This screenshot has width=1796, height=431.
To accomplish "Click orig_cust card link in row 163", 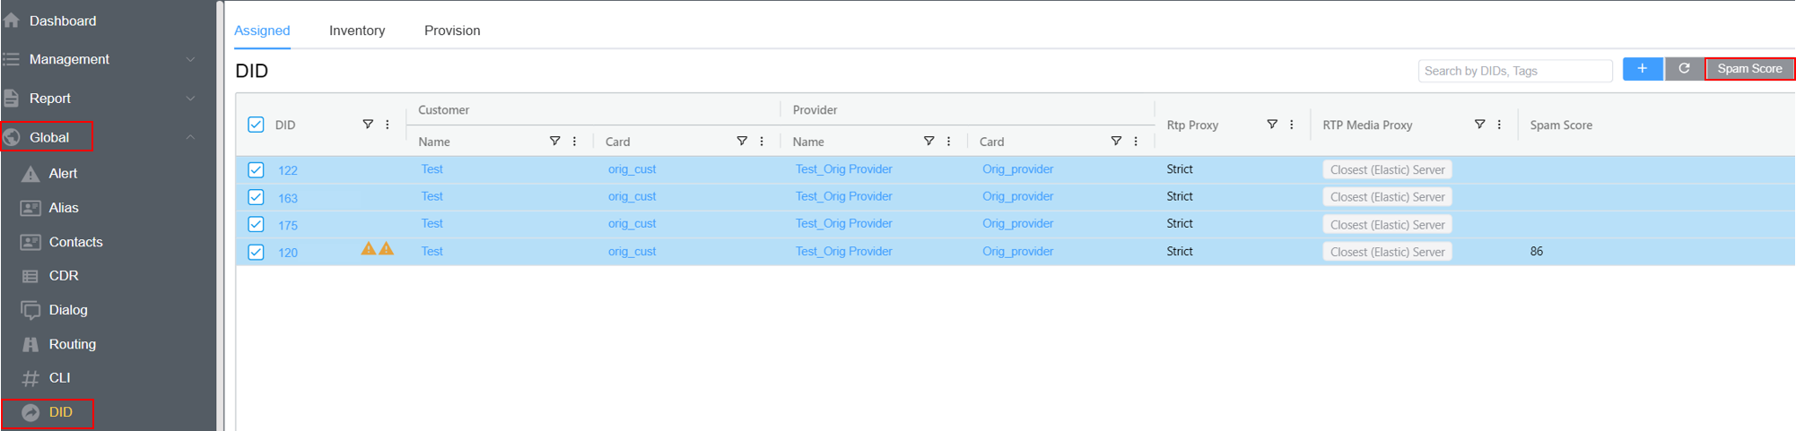I will (632, 196).
